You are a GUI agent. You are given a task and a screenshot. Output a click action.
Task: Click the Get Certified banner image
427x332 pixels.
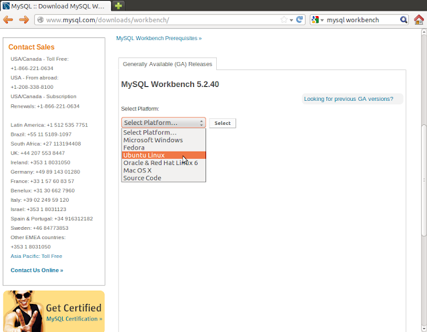pyautogui.click(x=54, y=311)
